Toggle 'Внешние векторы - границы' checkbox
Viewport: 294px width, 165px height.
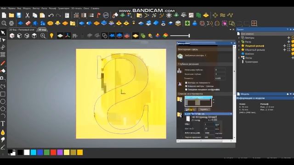[x=186, y=86]
